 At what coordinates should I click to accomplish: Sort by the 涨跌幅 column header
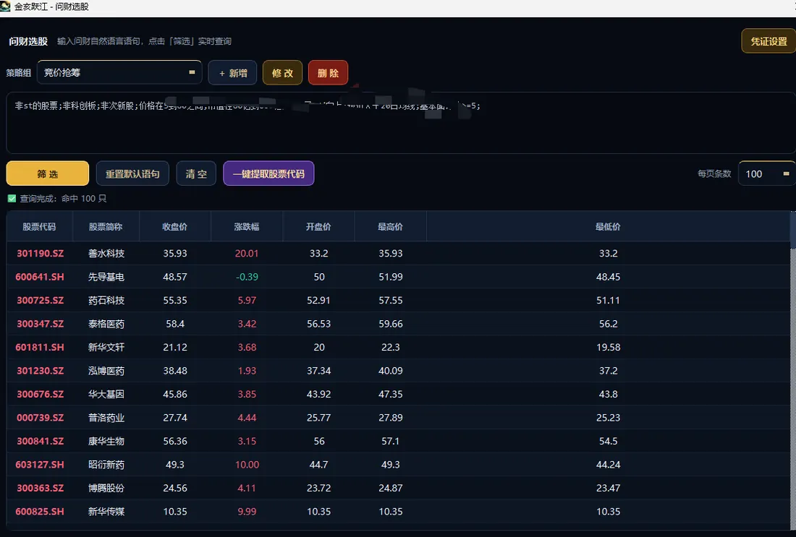[247, 227]
